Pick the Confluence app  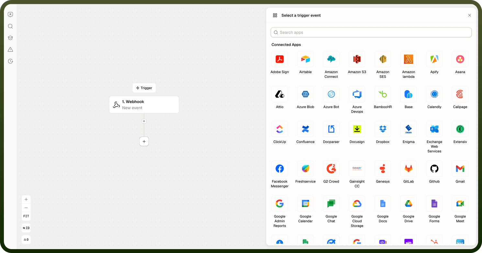305,129
